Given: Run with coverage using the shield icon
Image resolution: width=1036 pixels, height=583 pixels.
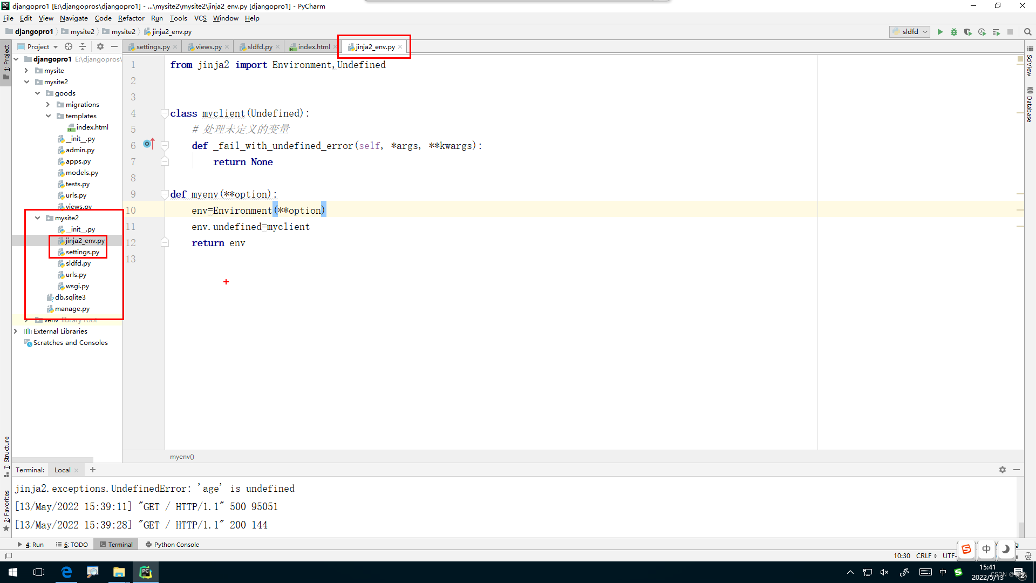Looking at the screenshot, I should pyautogui.click(x=968, y=32).
